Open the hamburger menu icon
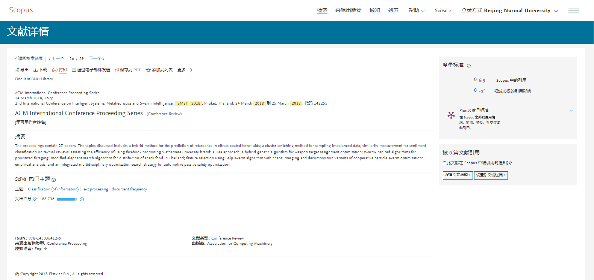The width and height of the screenshot is (594, 280). click(x=574, y=11)
